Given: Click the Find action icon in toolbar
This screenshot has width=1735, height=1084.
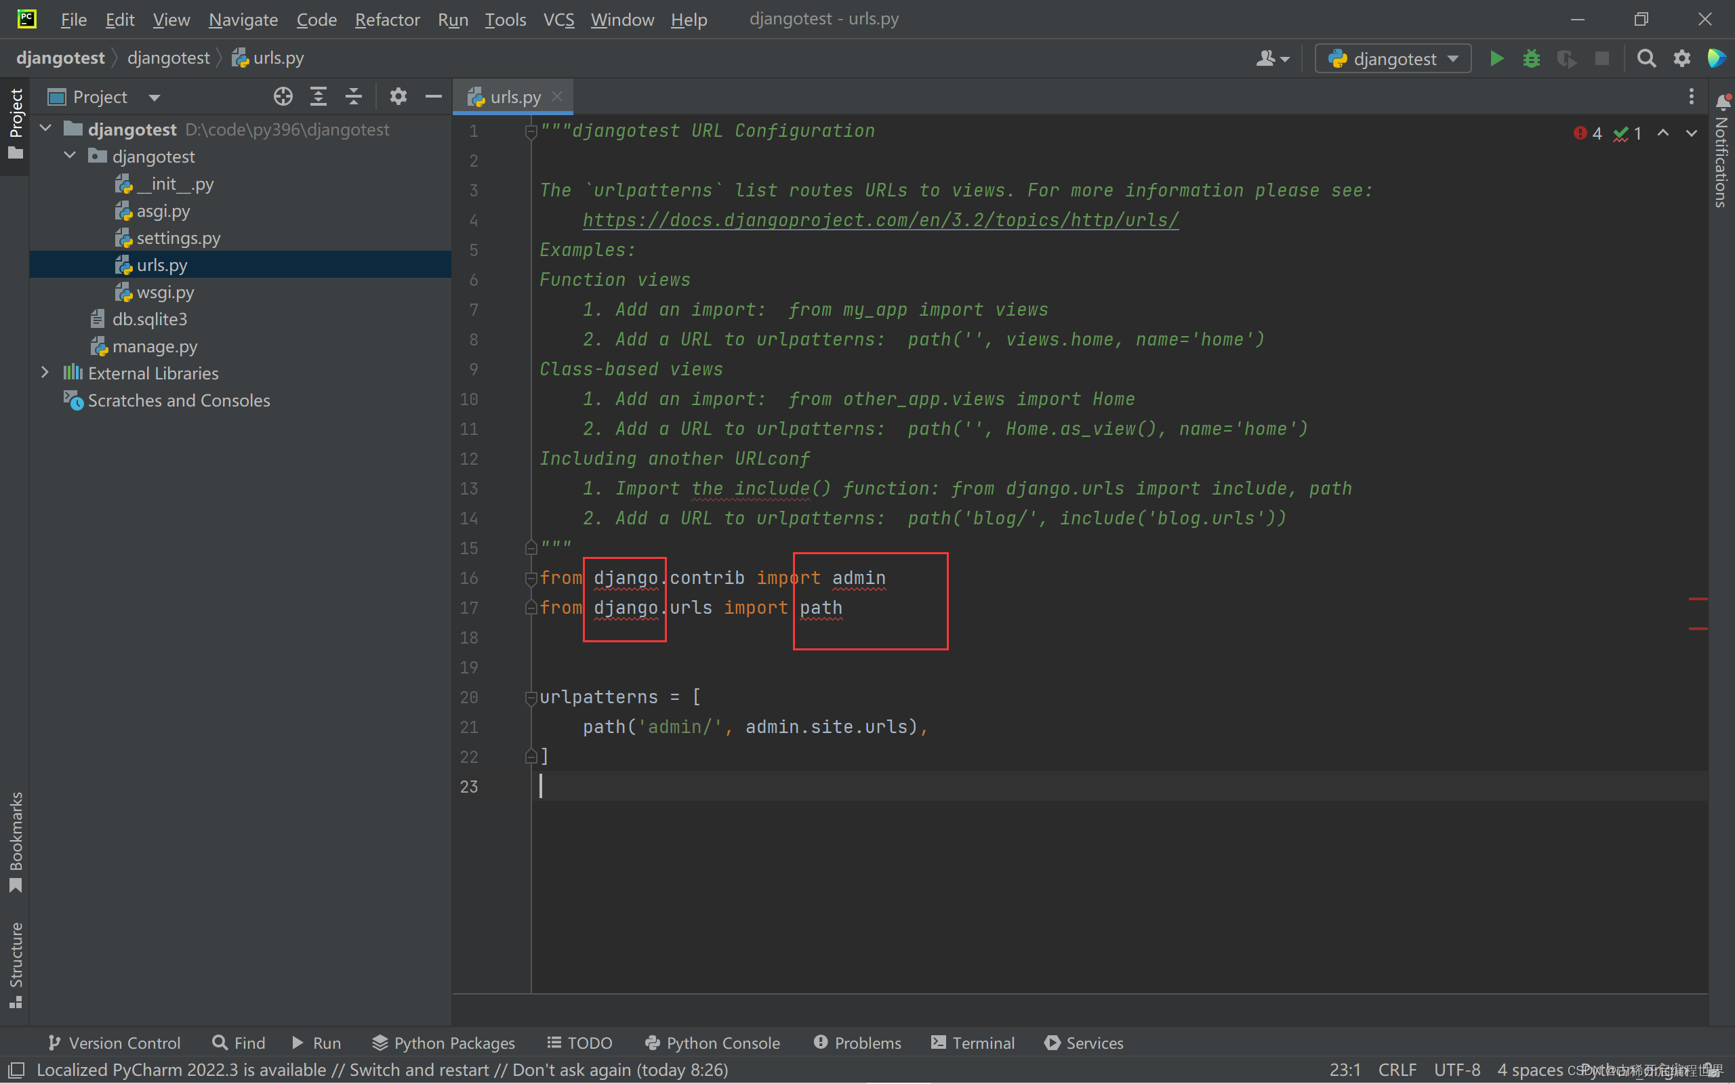Looking at the screenshot, I should click(1646, 59).
